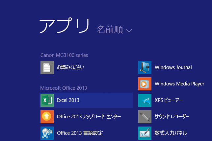Viewport: 212px width, 141px height.
Task: Click the Excel 2013 label
Action: [x=68, y=100]
